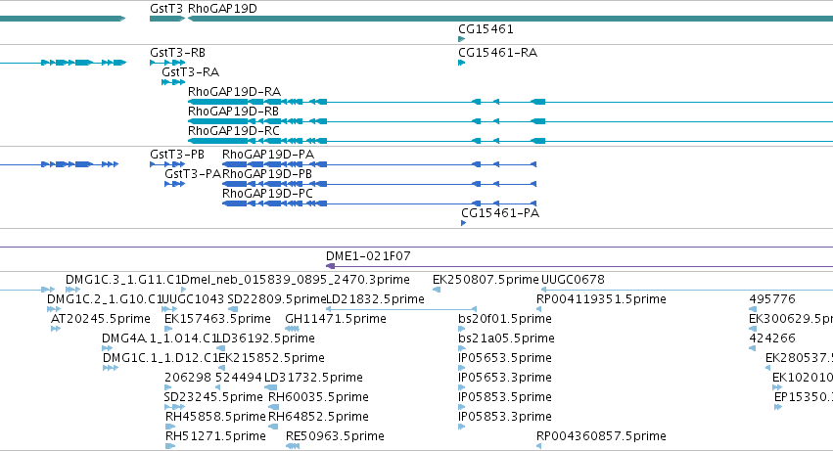Click the CG15461 gene label

coord(486,29)
